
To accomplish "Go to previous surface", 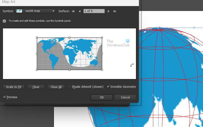I will pyautogui.click(x=80, y=11).
